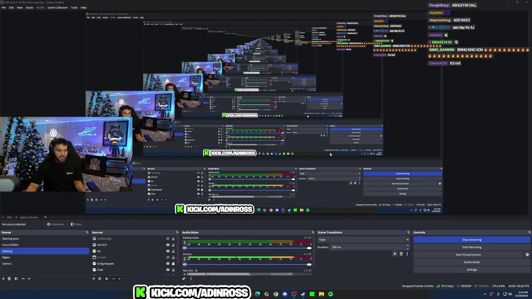The width and height of the screenshot is (532, 299).
Task: Open the Help menu
Action: [x=84, y=7]
